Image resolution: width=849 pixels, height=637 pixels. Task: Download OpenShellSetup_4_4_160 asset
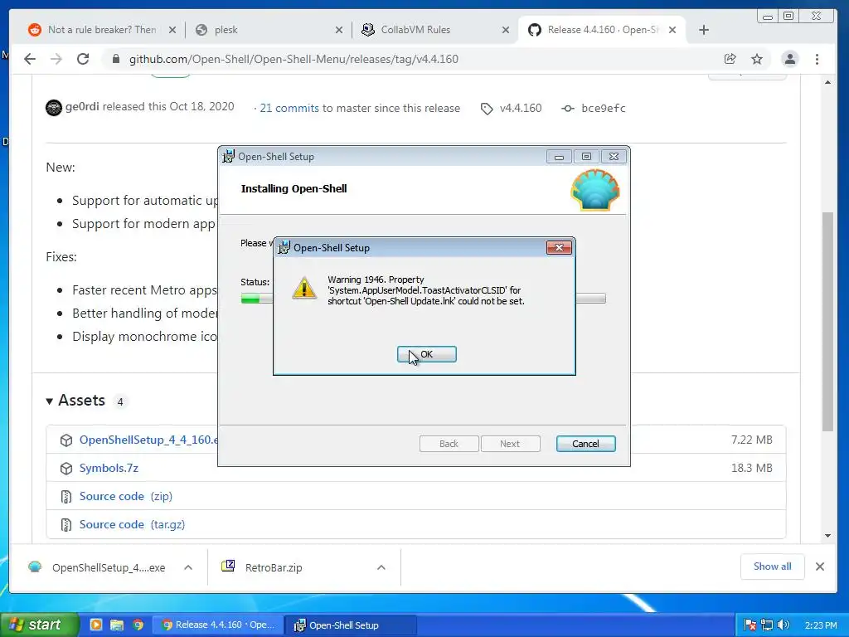pos(149,440)
